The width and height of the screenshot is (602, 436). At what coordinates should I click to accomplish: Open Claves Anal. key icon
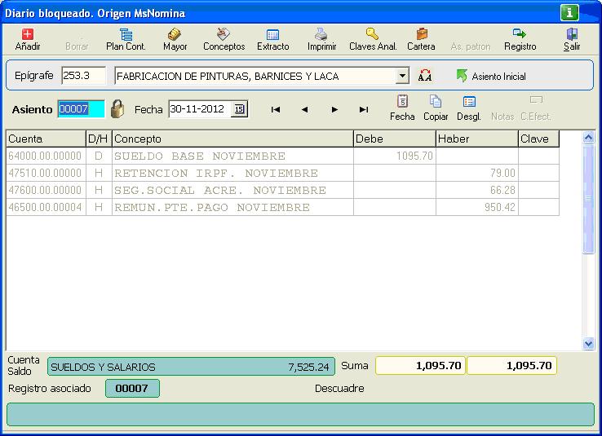(x=372, y=34)
